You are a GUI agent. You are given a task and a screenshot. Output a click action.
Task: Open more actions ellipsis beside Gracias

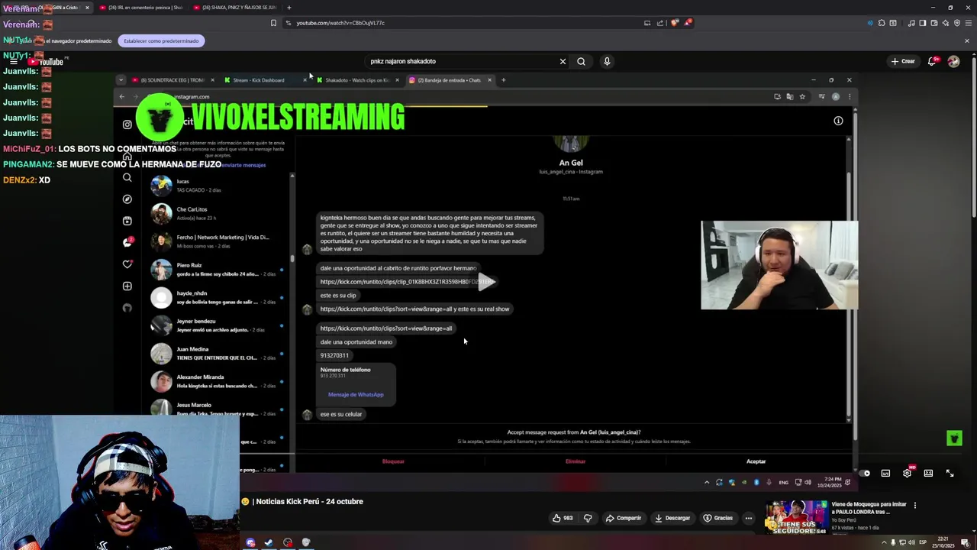(748, 518)
